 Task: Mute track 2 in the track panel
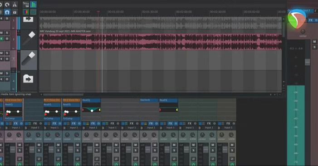point(2,33)
